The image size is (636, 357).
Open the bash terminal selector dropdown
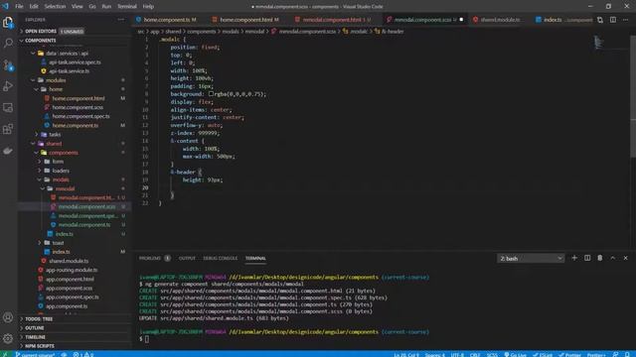coord(531,258)
